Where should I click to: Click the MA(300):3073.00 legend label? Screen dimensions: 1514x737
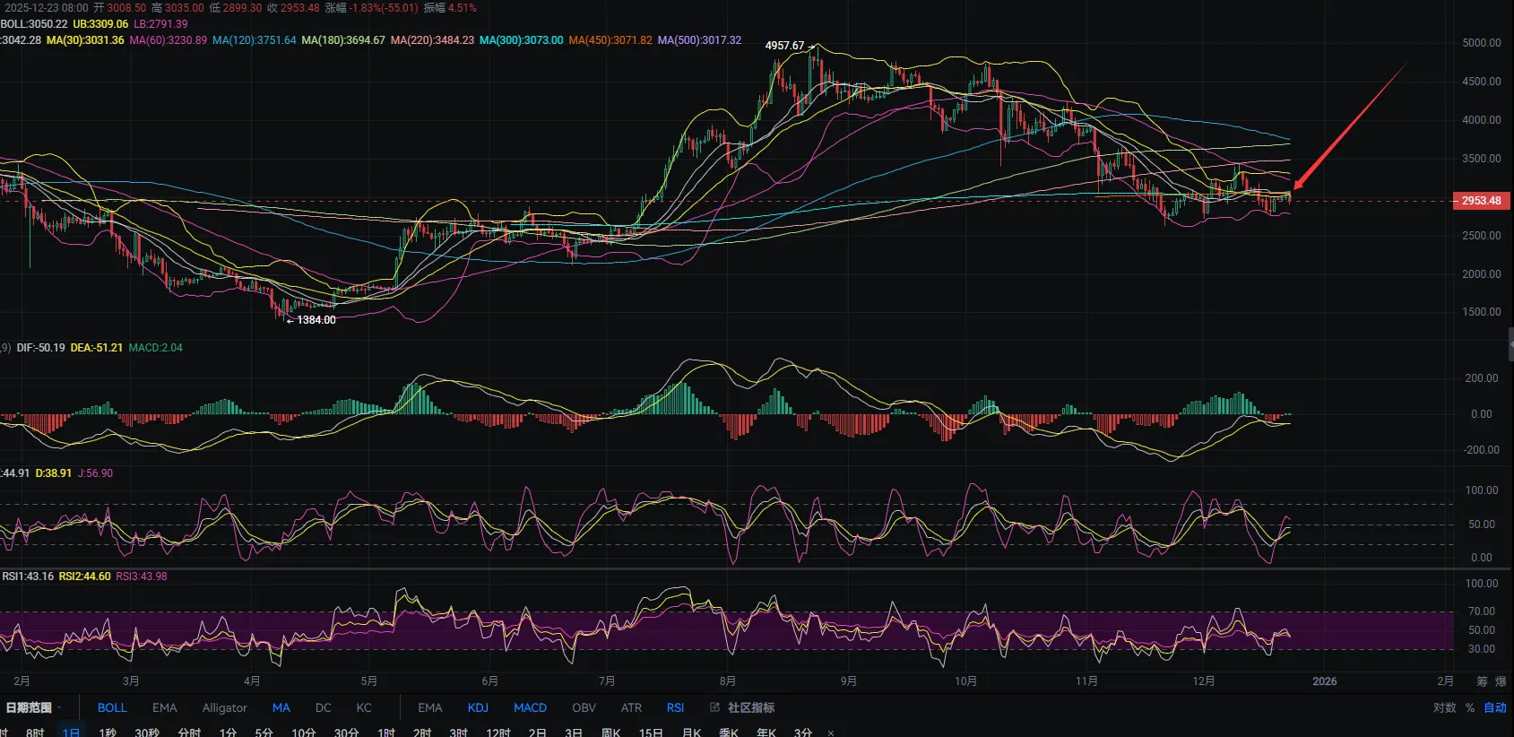pyautogui.click(x=522, y=40)
